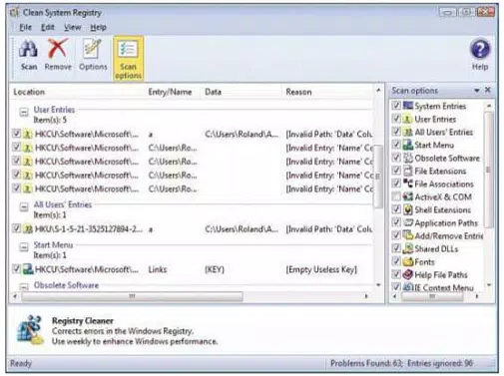This screenshot has width=504, height=376.
Task: Click the icon of the Links entry row
Action: point(28,269)
